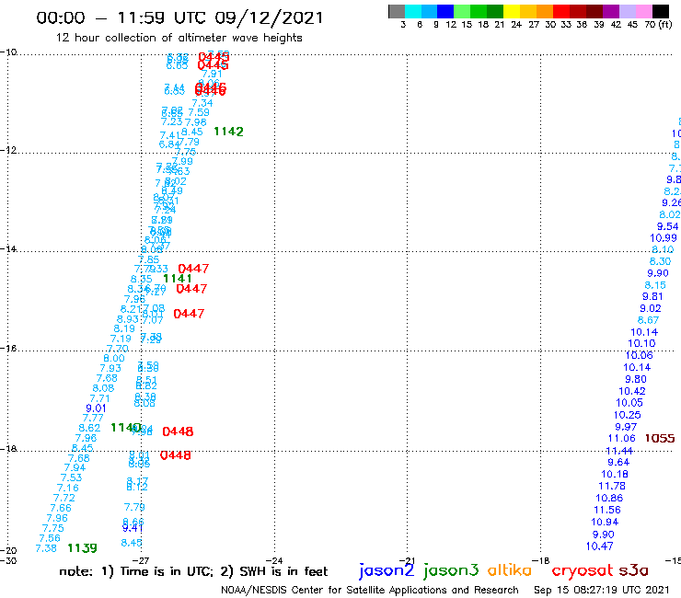Click the purple 42 ft legend swatch
681x598 pixels.
click(x=611, y=11)
